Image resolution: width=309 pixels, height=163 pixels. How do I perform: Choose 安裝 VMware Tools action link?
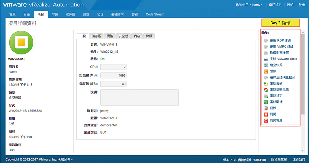click(x=283, y=59)
